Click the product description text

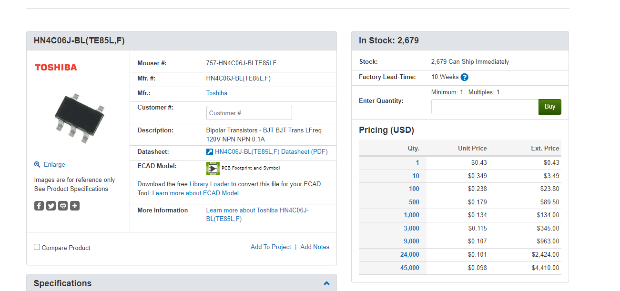point(264,135)
